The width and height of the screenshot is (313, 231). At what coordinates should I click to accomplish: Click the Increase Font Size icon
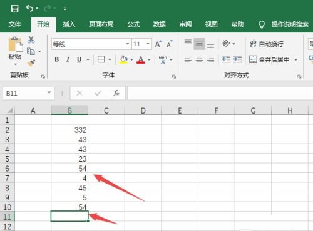(x=158, y=44)
